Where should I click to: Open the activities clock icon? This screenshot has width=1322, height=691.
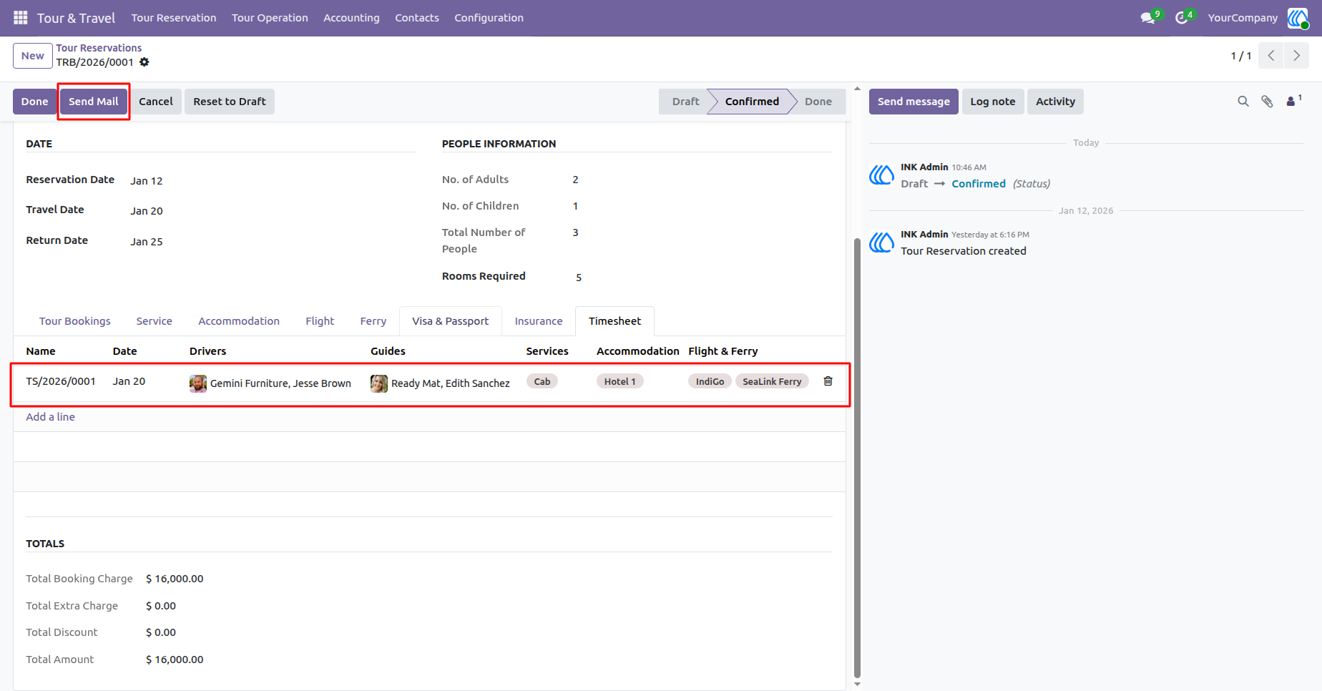pos(1183,17)
